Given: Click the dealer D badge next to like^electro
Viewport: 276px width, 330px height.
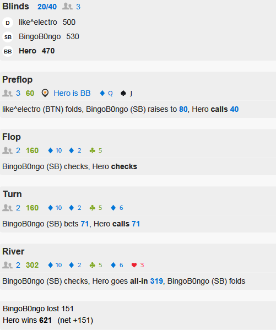Looking at the screenshot, I should pyautogui.click(x=8, y=23).
